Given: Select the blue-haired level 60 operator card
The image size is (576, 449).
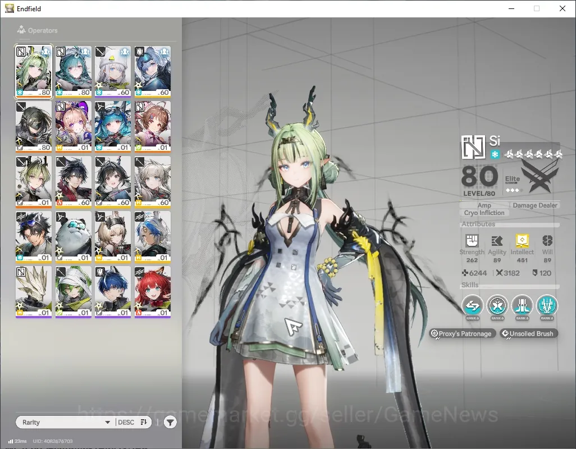Looking at the screenshot, I should click(x=153, y=72).
